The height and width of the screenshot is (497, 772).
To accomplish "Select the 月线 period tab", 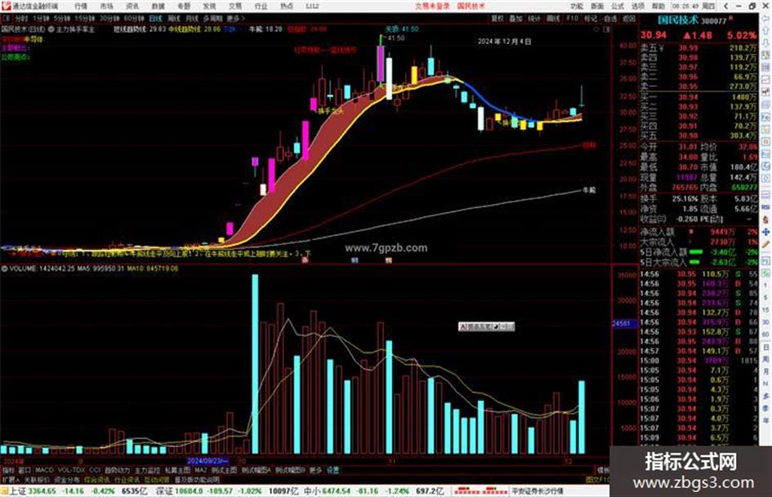I will pos(191,19).
